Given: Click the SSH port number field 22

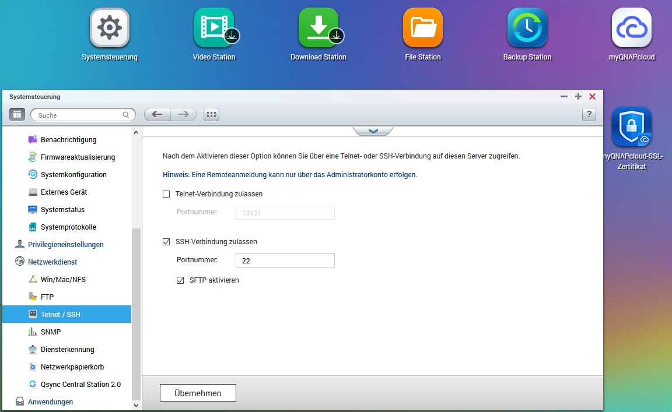Looking at the screenshot, I should point(285,260).
